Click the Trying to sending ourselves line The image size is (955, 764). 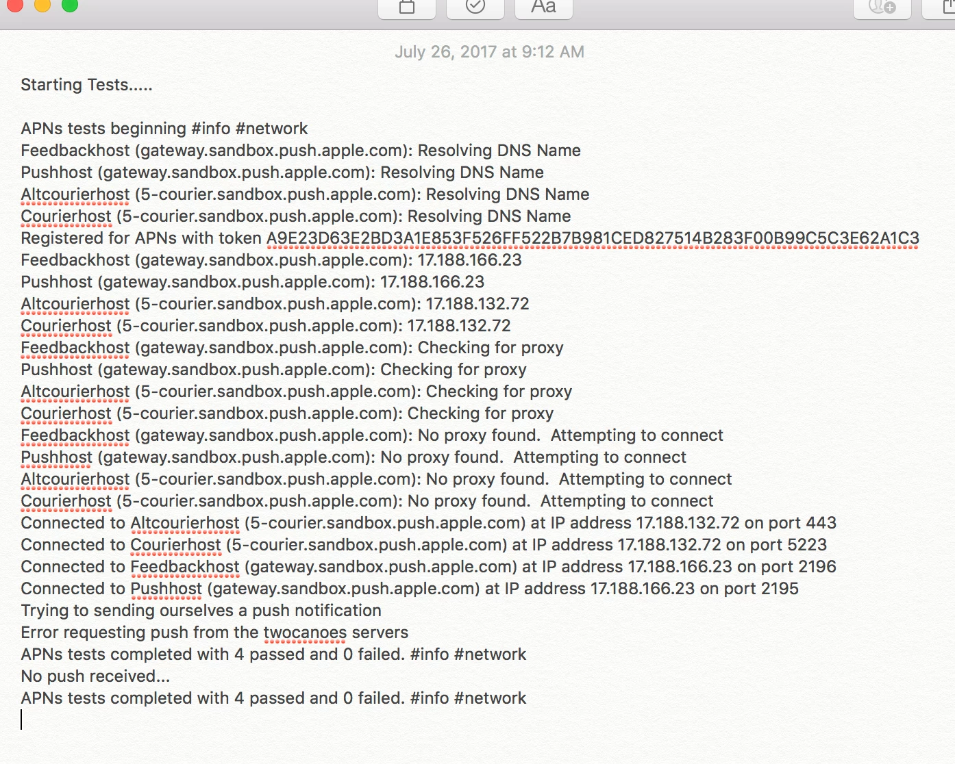(x=201, y=611)
